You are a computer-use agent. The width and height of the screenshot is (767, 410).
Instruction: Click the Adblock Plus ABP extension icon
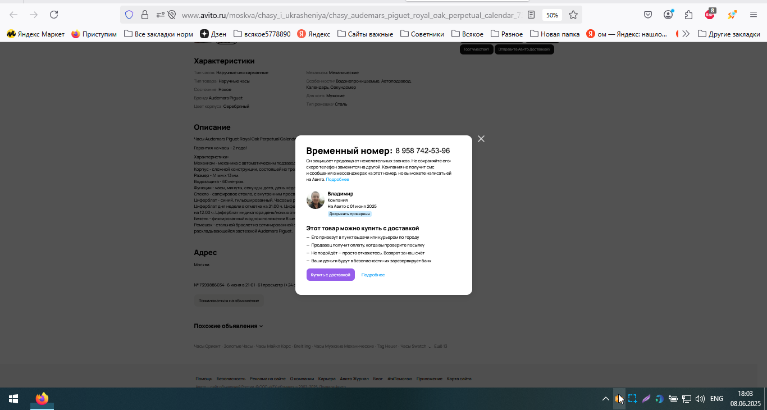click(710, 15)
